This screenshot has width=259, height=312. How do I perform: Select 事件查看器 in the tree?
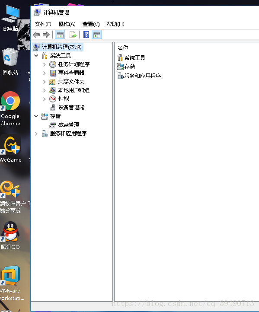pyautogui.click(x=71, y=73)
